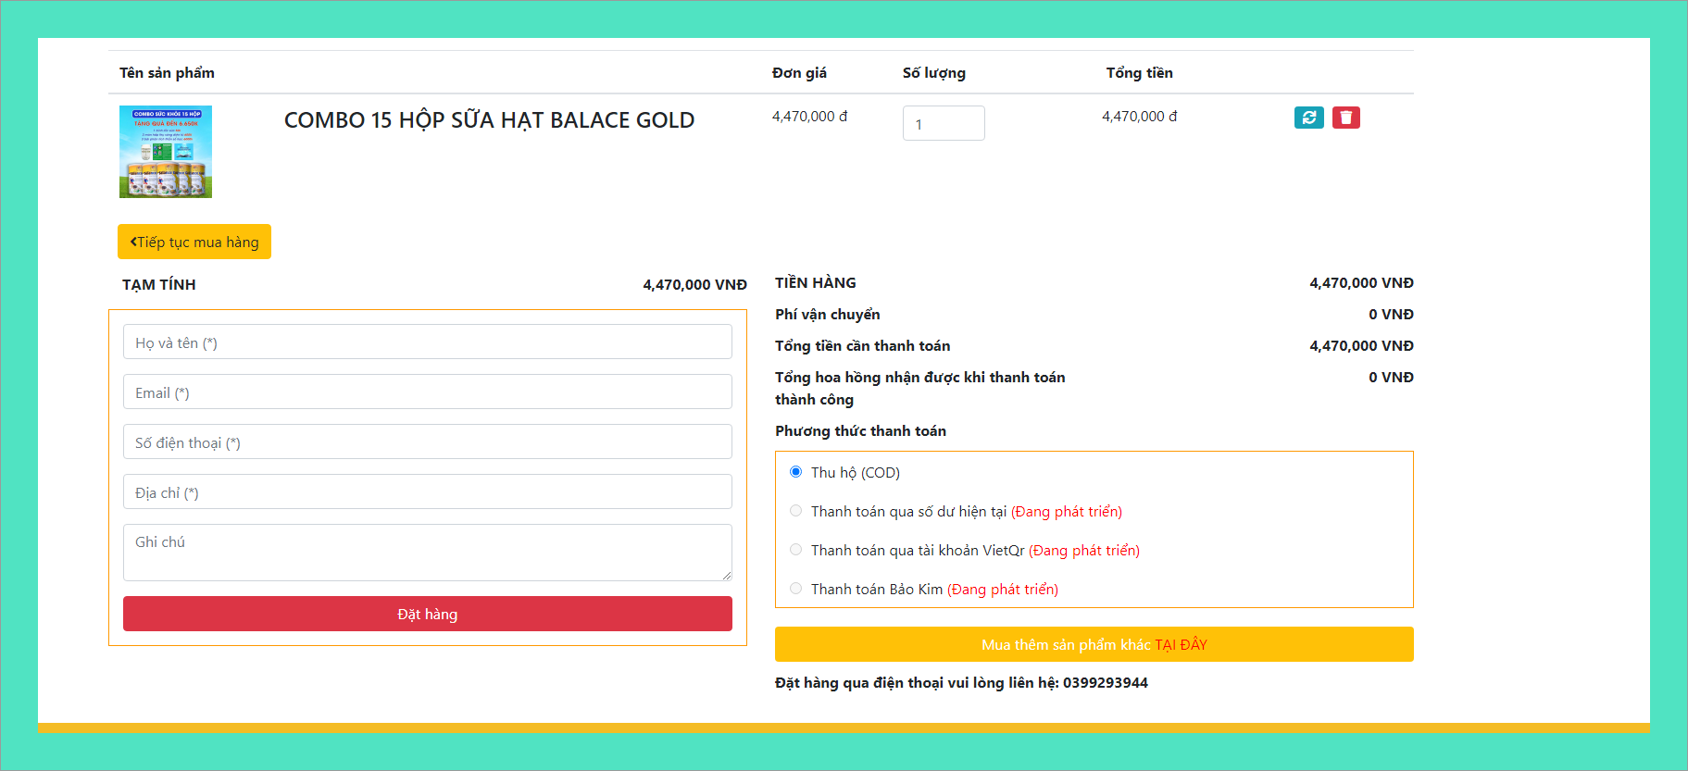Click the Mua thêm sản phẩm khác button
Screen dimensions: 1688x771
(1094, 644)
